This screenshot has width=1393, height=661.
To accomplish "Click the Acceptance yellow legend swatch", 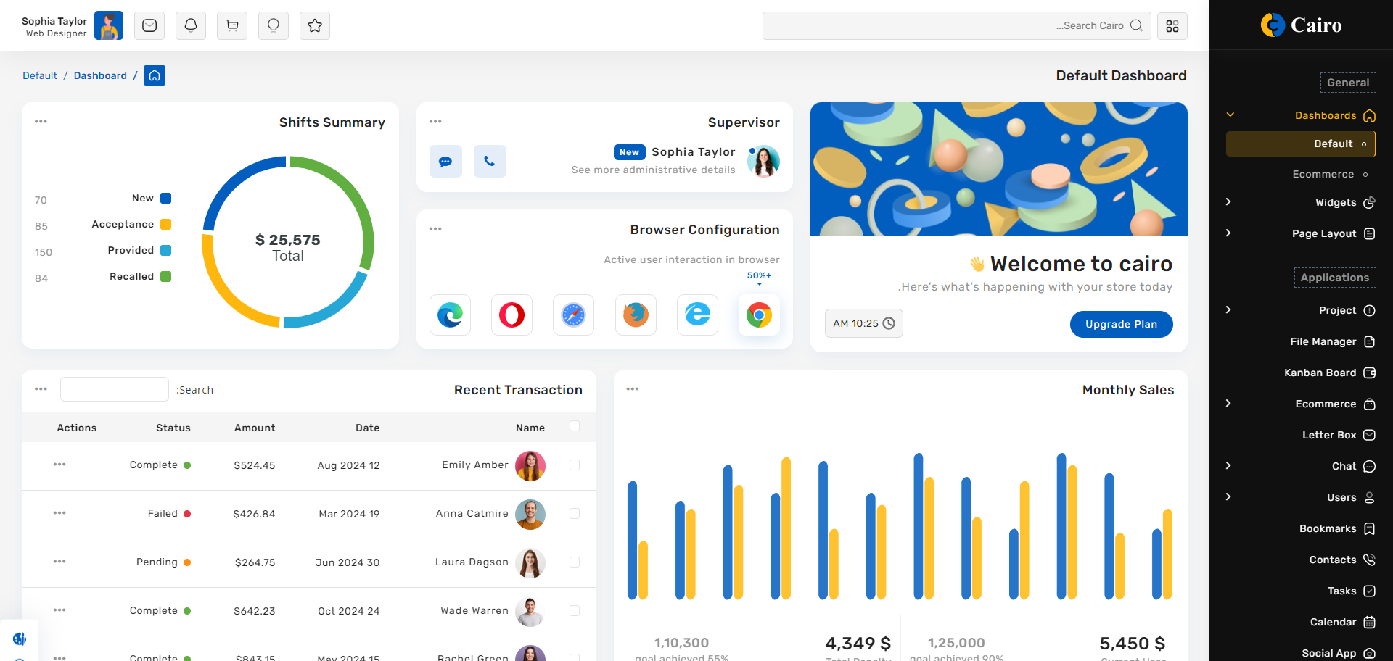I will [x=165, y=225].
